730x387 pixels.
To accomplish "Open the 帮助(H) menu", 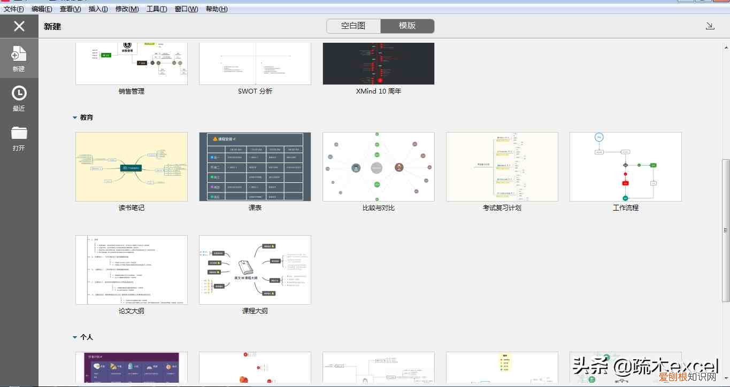I will tap(216, 9).
